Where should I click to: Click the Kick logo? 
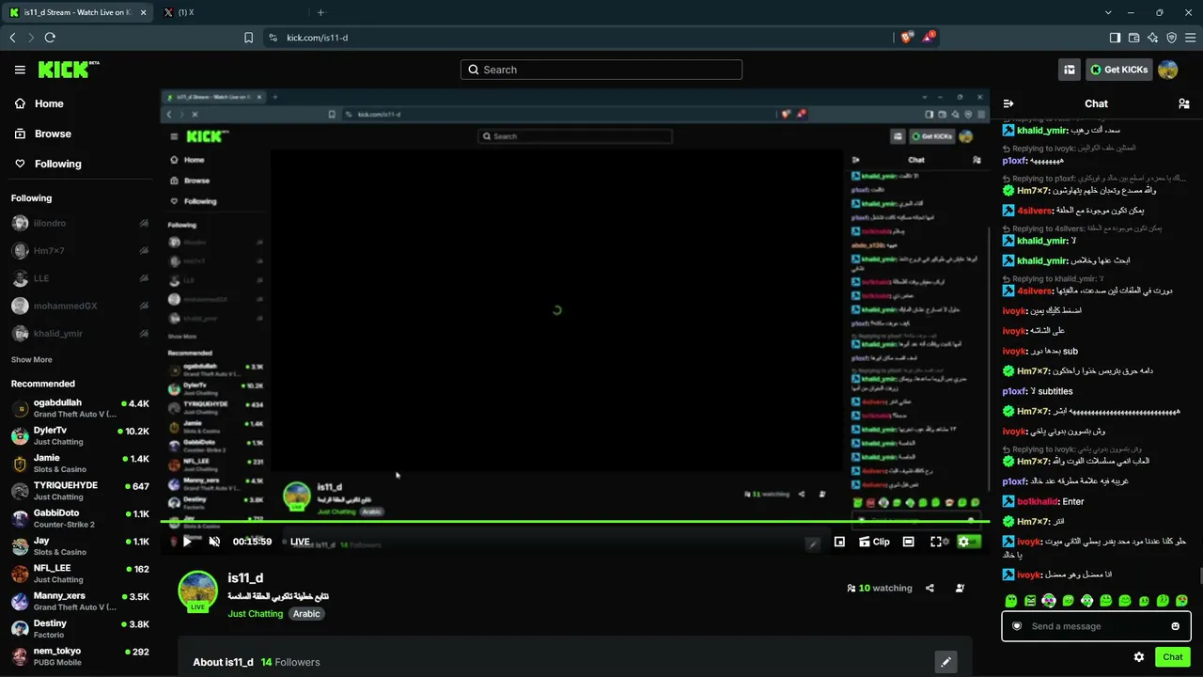coord(69,70)
